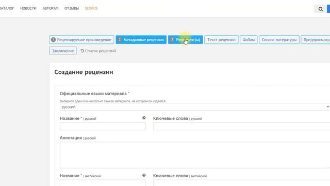Expand Официальные языки материала dropdown

coord(195,107)
